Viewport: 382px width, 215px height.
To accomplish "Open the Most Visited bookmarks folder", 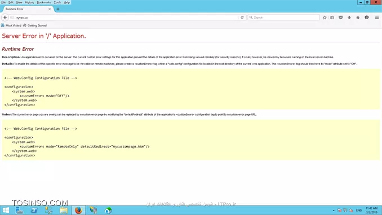I will click(11, 25).
